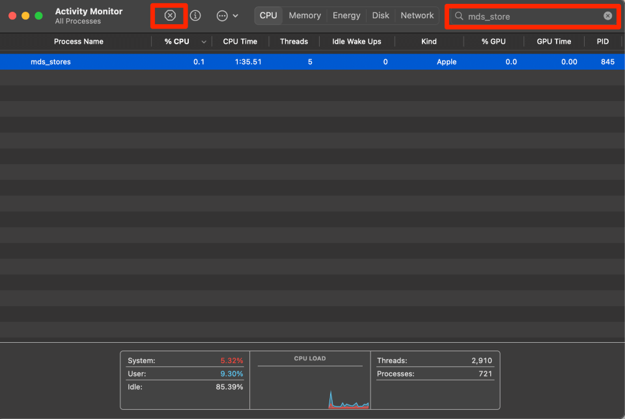The width and height of the screenshot is (625, 419).
Task: Open the process Info inspector icon
Action: [x=195, y=16]
